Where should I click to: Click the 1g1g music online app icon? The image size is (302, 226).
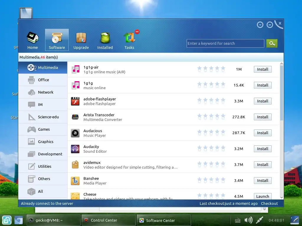pyautogui.click(x=75, y=85)
